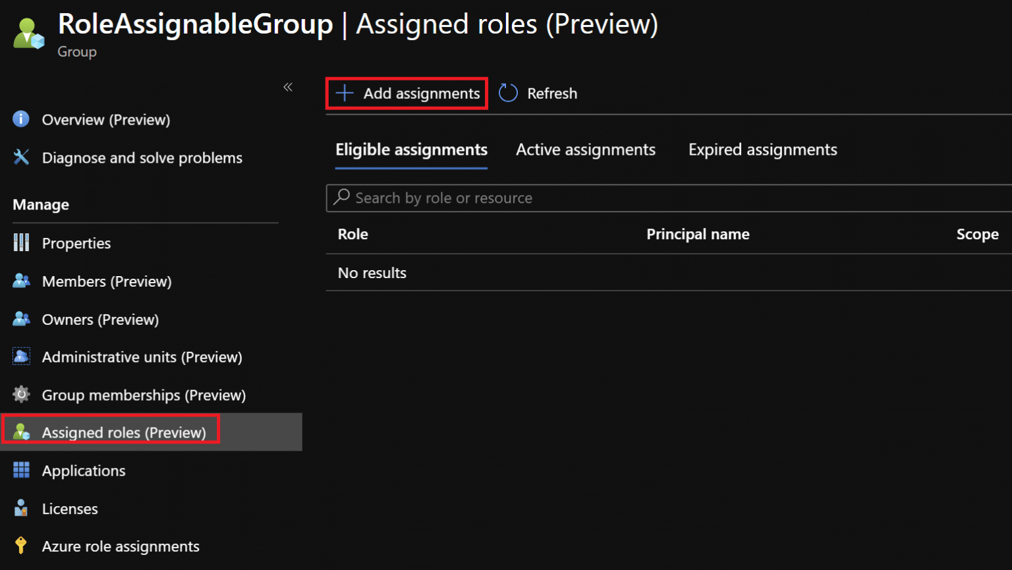Click the Refresh button label
Screen dimensions: 1012x570
point(552,93)
